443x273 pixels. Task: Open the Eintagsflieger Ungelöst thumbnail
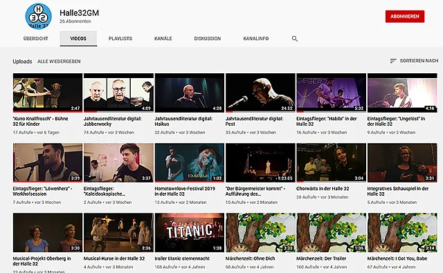402,93
